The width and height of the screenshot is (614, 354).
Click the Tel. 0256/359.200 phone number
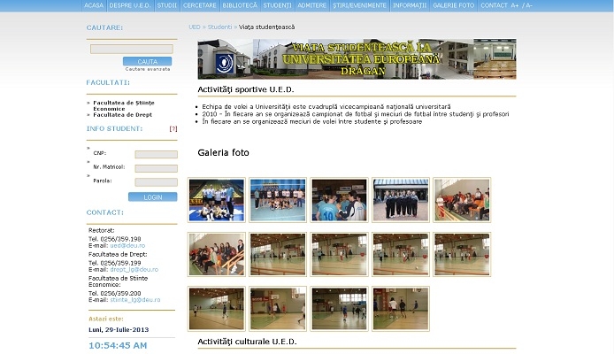(x=115, y=293)
